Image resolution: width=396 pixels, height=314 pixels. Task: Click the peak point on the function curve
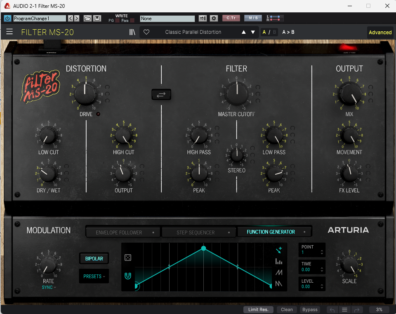tap(203, 248)
